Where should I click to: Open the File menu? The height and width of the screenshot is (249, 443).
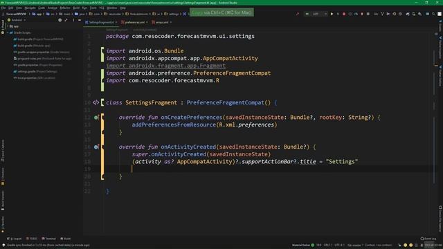pos(3,8)
